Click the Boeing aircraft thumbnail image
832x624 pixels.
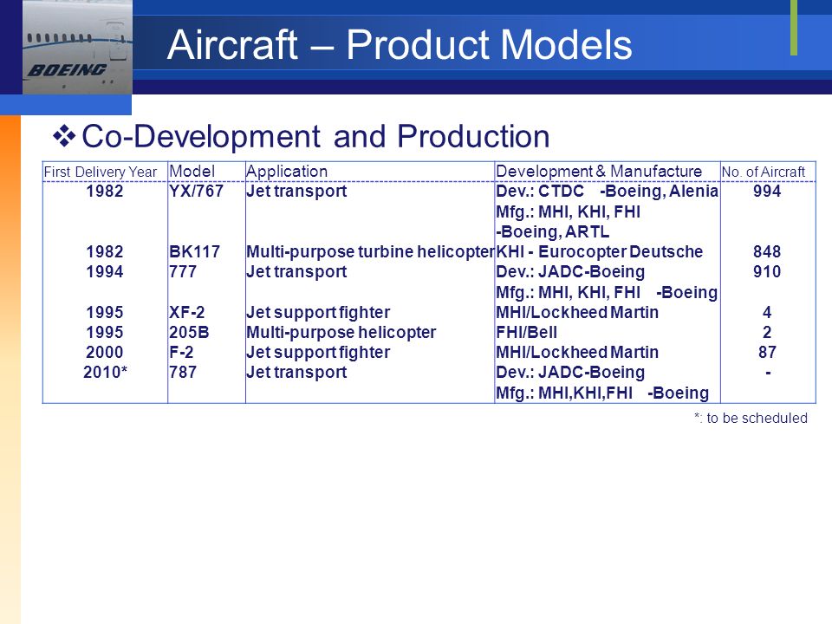(x=77, y=47)
